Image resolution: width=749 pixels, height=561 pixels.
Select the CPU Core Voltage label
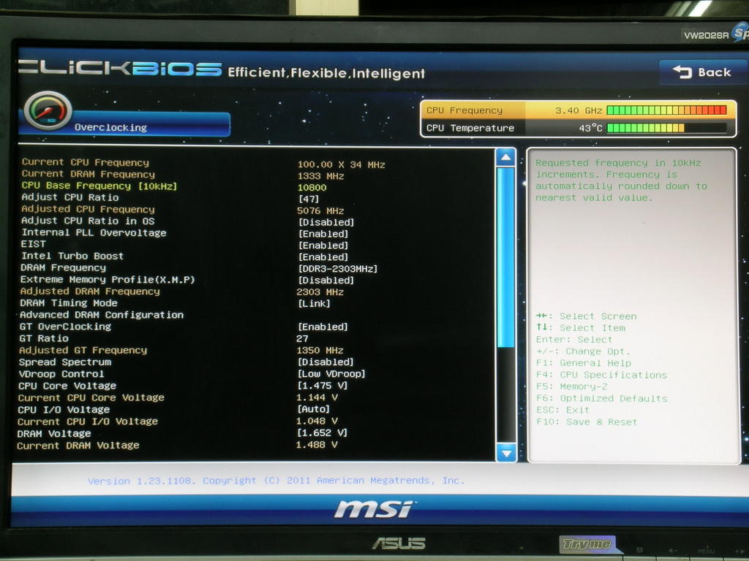point(67,386)
